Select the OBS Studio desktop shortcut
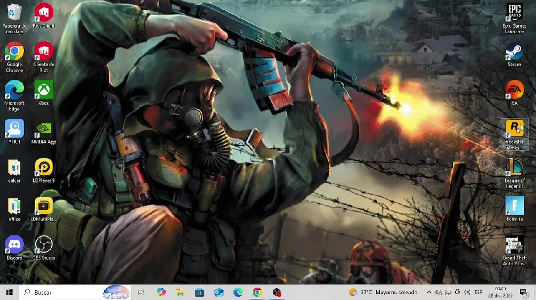The image size is (536, 300). (x=44, y=248)
